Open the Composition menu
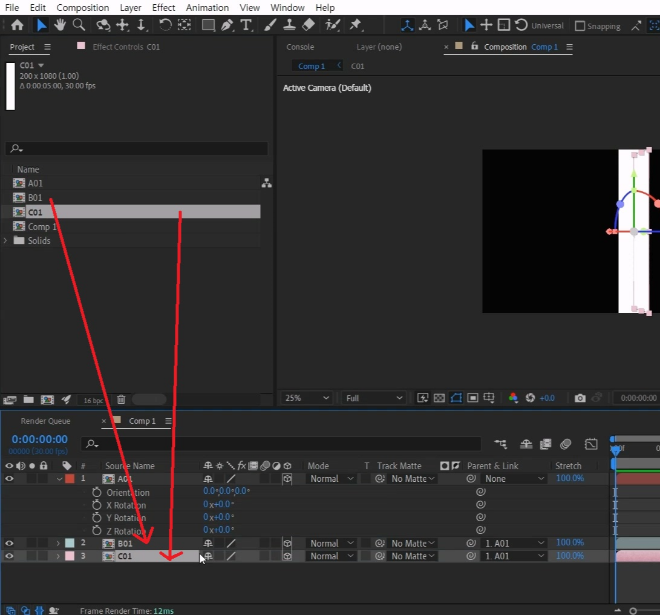The image size is (660, 615). coord(82,8)
